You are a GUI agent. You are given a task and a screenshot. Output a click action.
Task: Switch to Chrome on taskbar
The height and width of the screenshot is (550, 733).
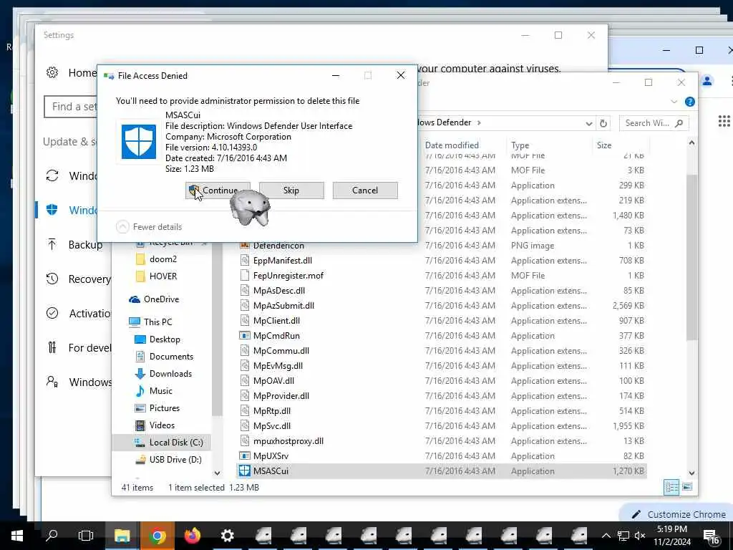point(157,536)
